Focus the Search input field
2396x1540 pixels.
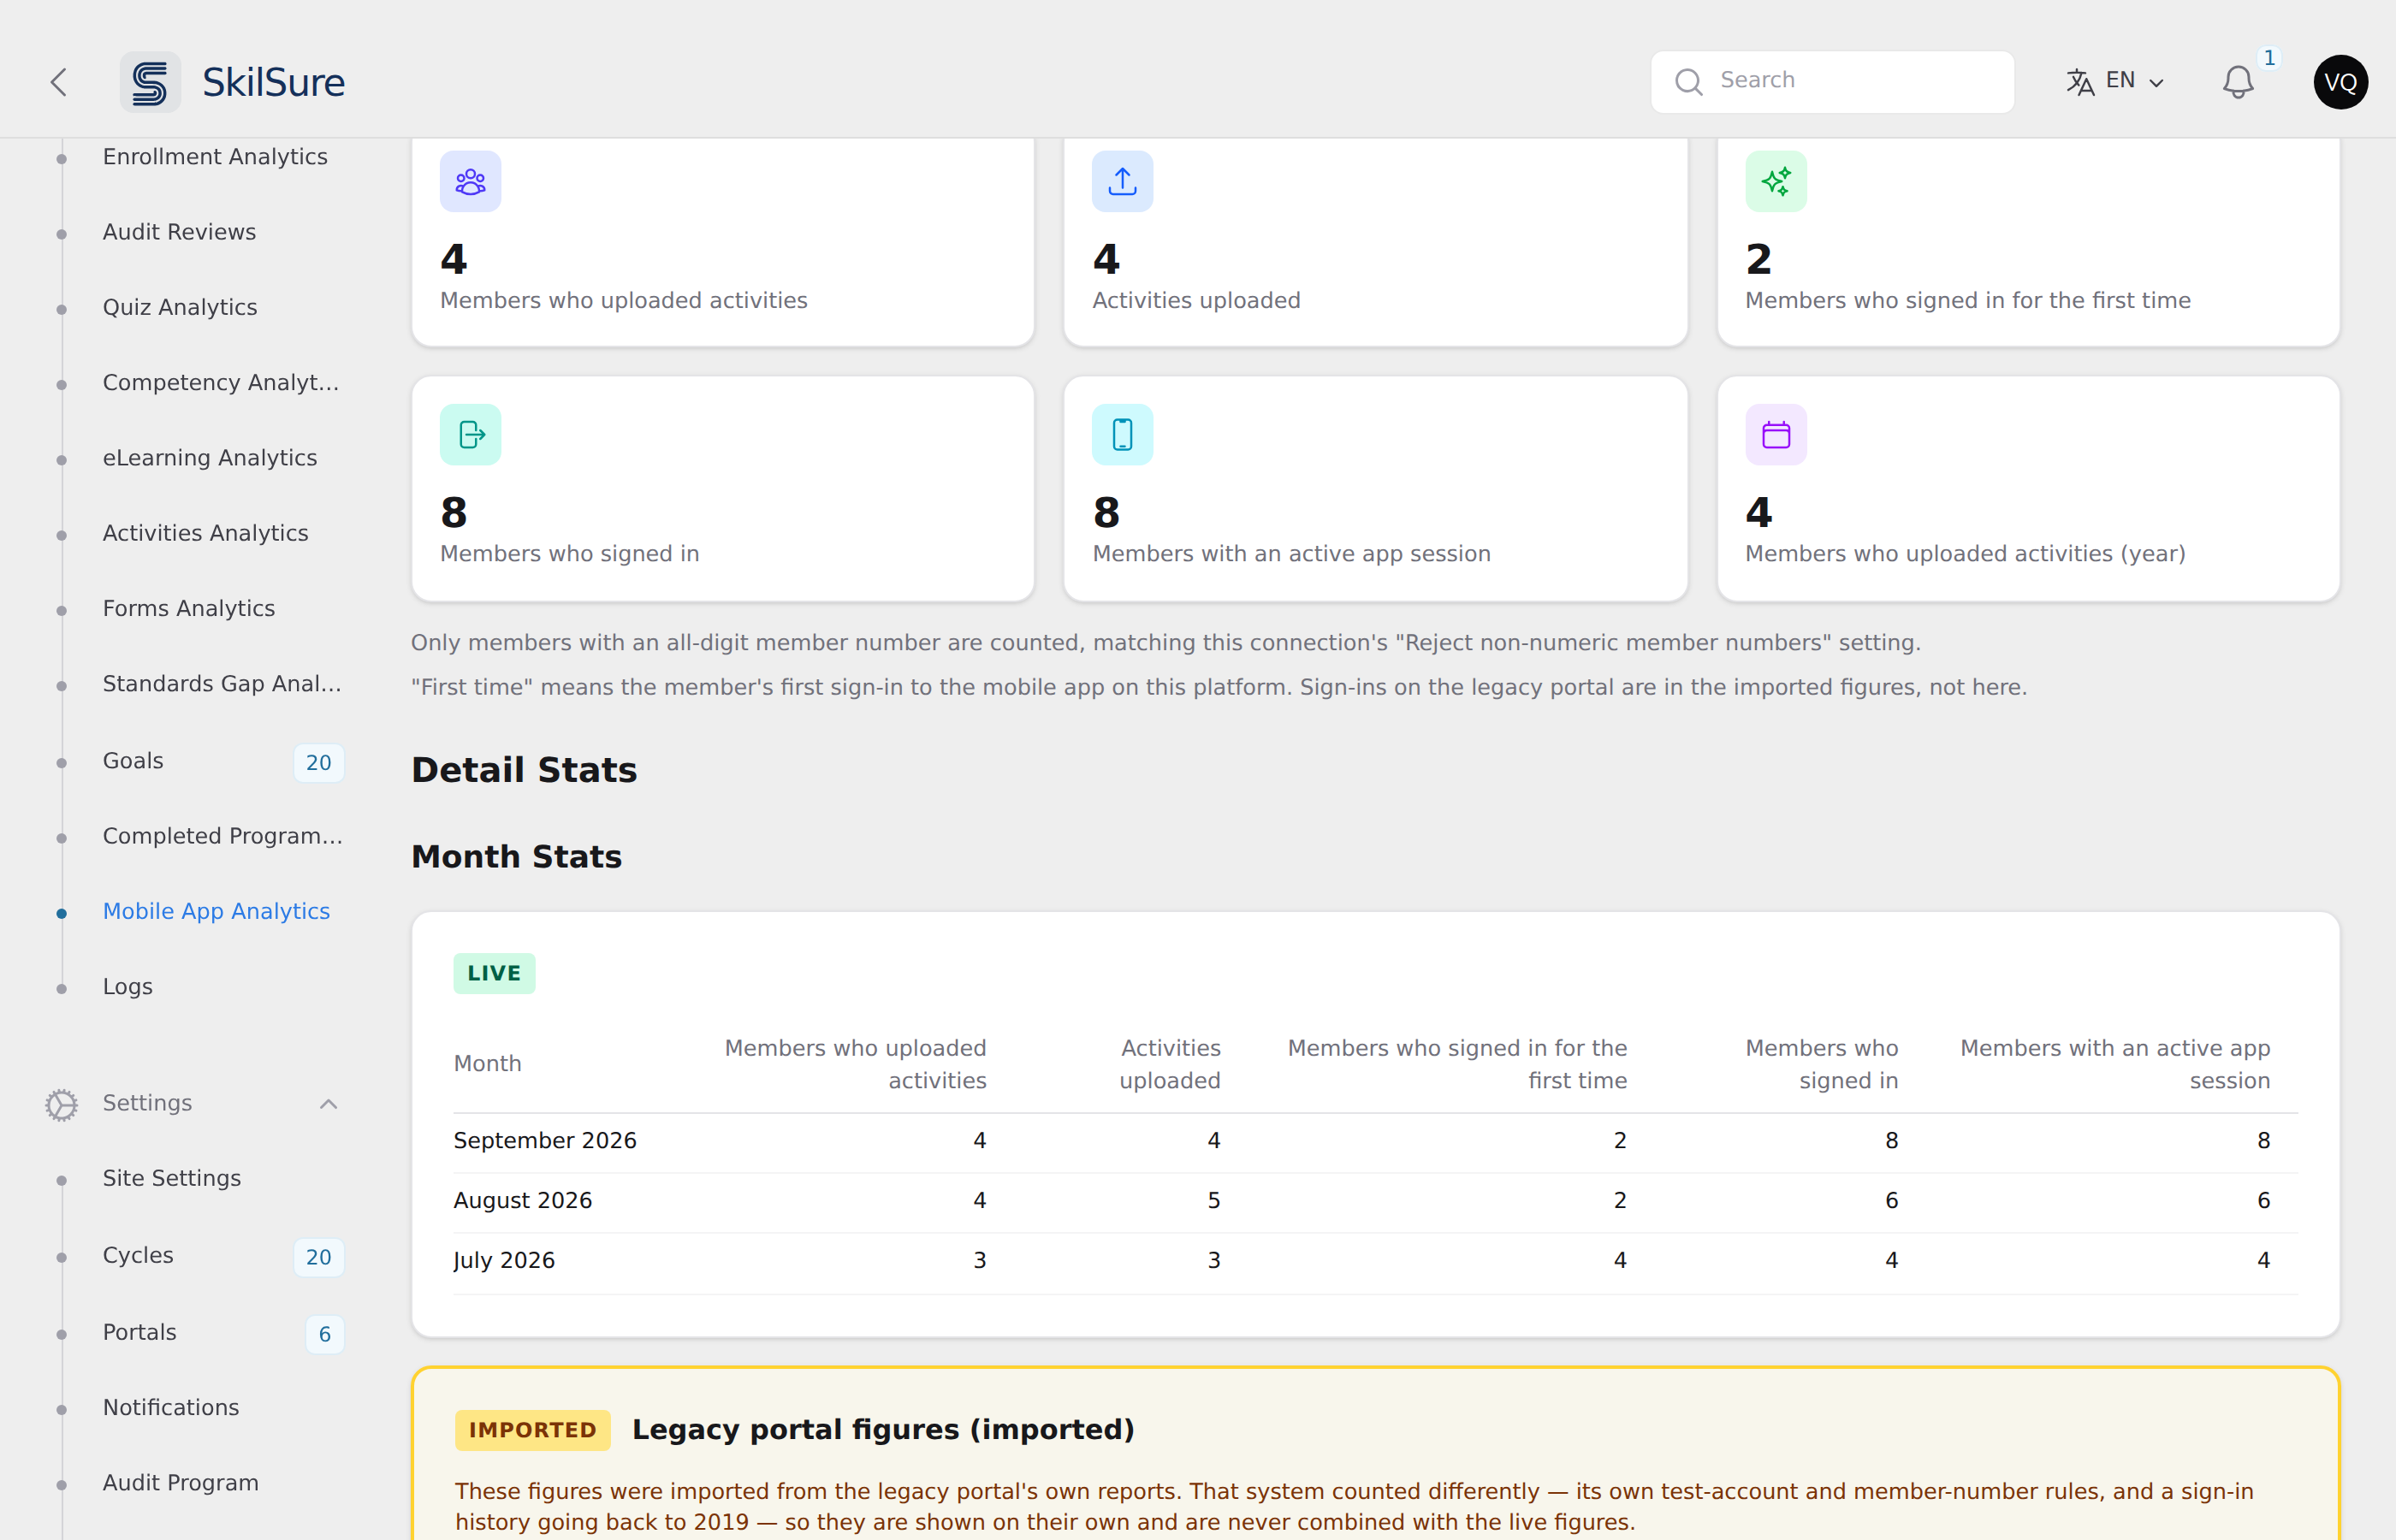pos(1832,82)
